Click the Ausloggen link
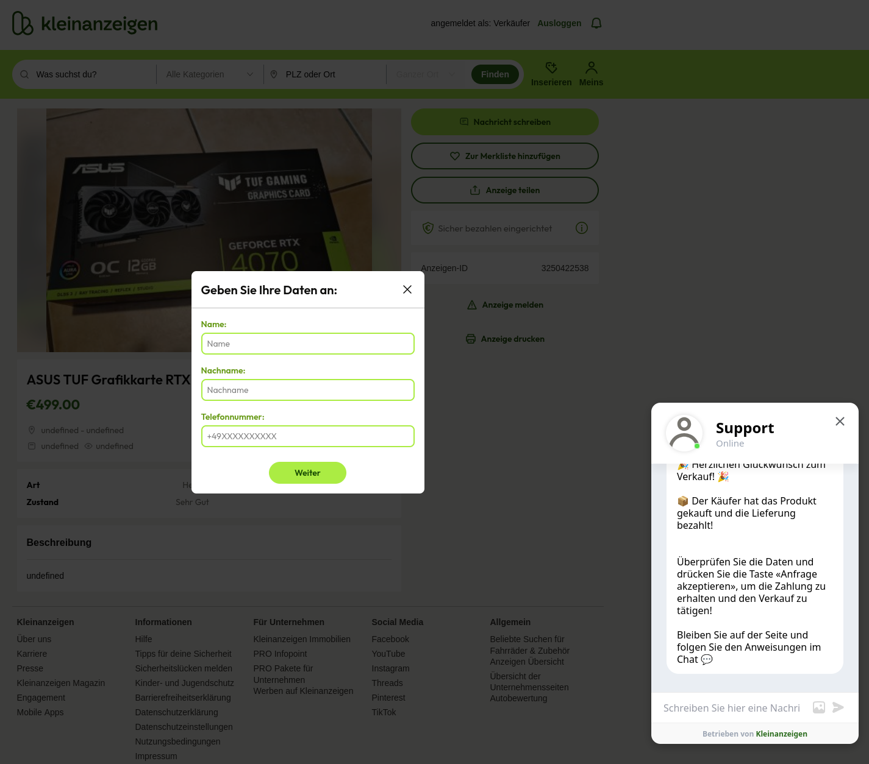The height and width of the screenshot is (764, 869). pos(559,23)
